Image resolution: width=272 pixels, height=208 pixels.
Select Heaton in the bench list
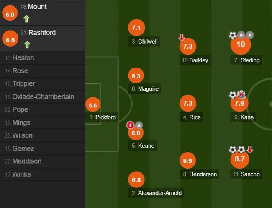(43, 58)
